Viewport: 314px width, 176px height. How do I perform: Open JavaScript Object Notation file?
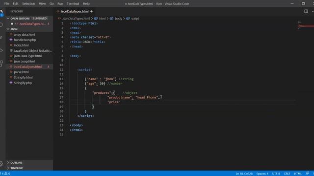(33, 51)
